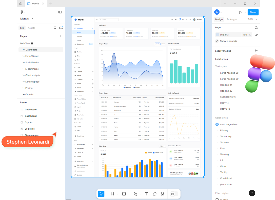This screenshot has width=275, height=200.
Task: Select the Dashboard layer in the Layers list
Action: tap(30, 109)
